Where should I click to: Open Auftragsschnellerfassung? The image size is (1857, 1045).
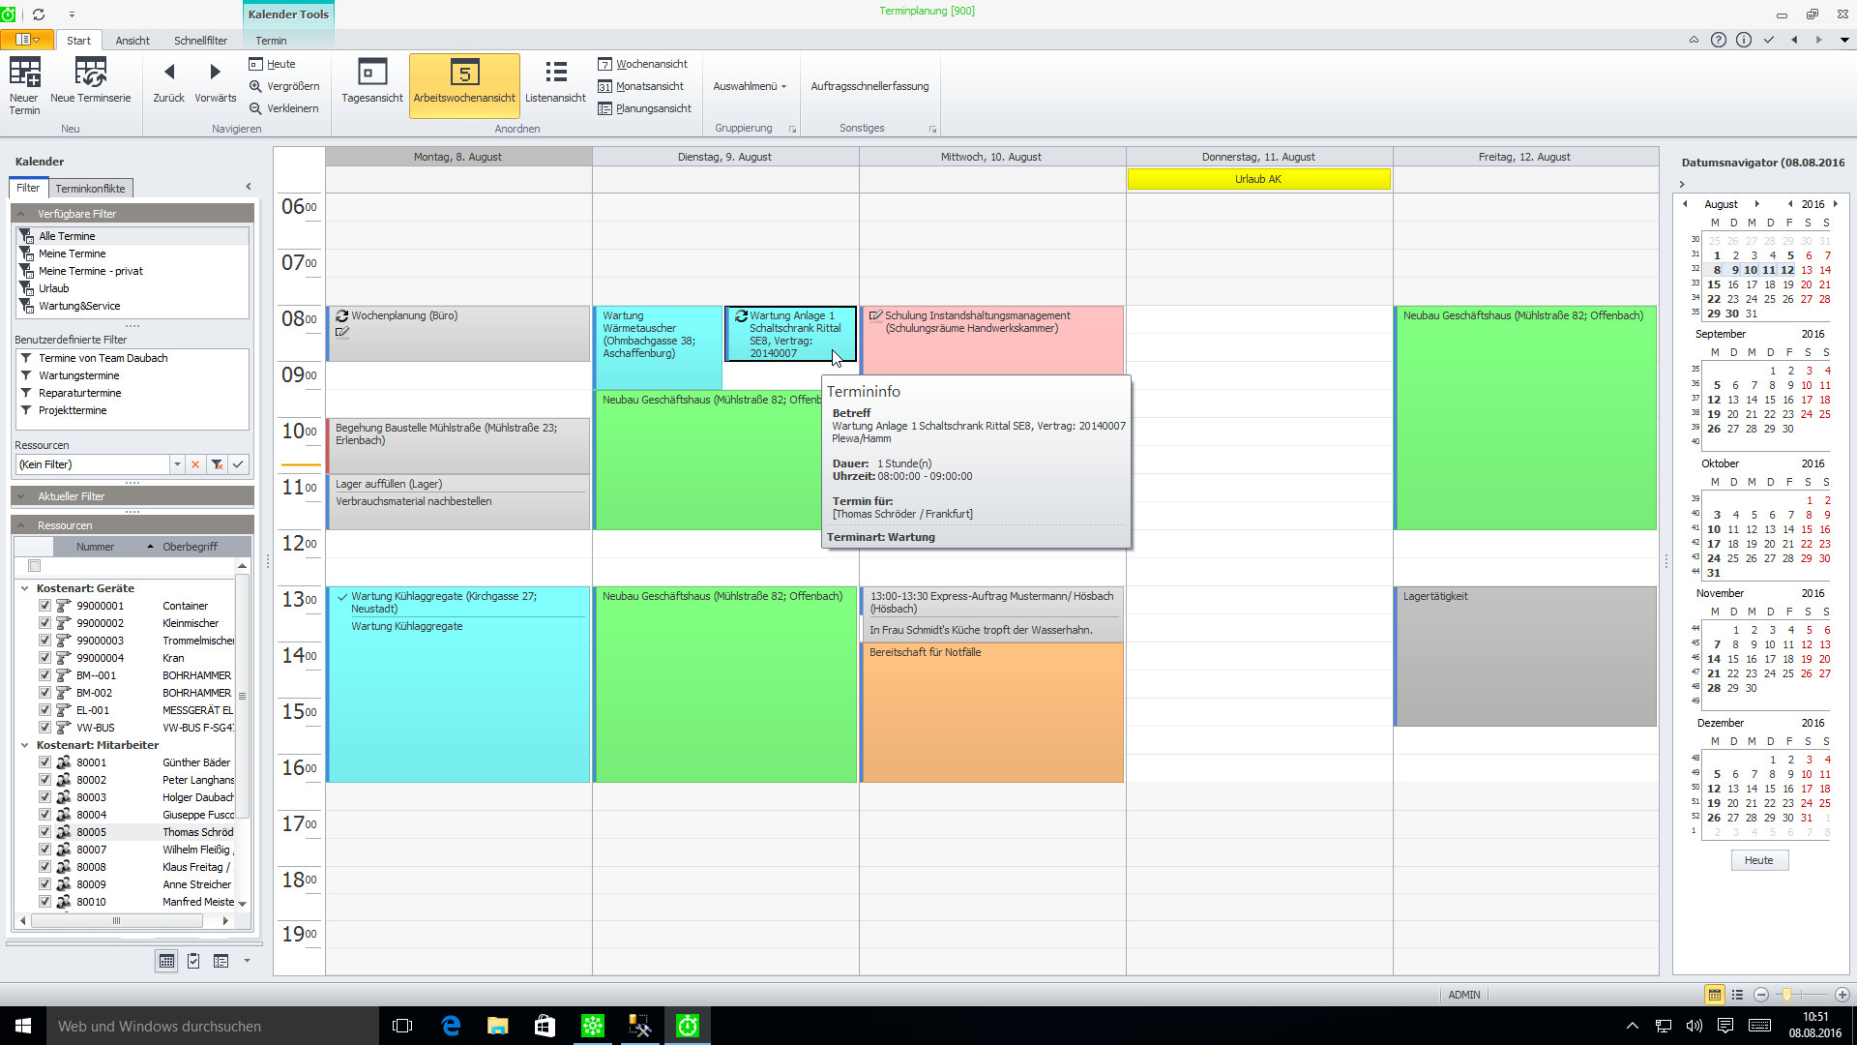tap(870, 86)
